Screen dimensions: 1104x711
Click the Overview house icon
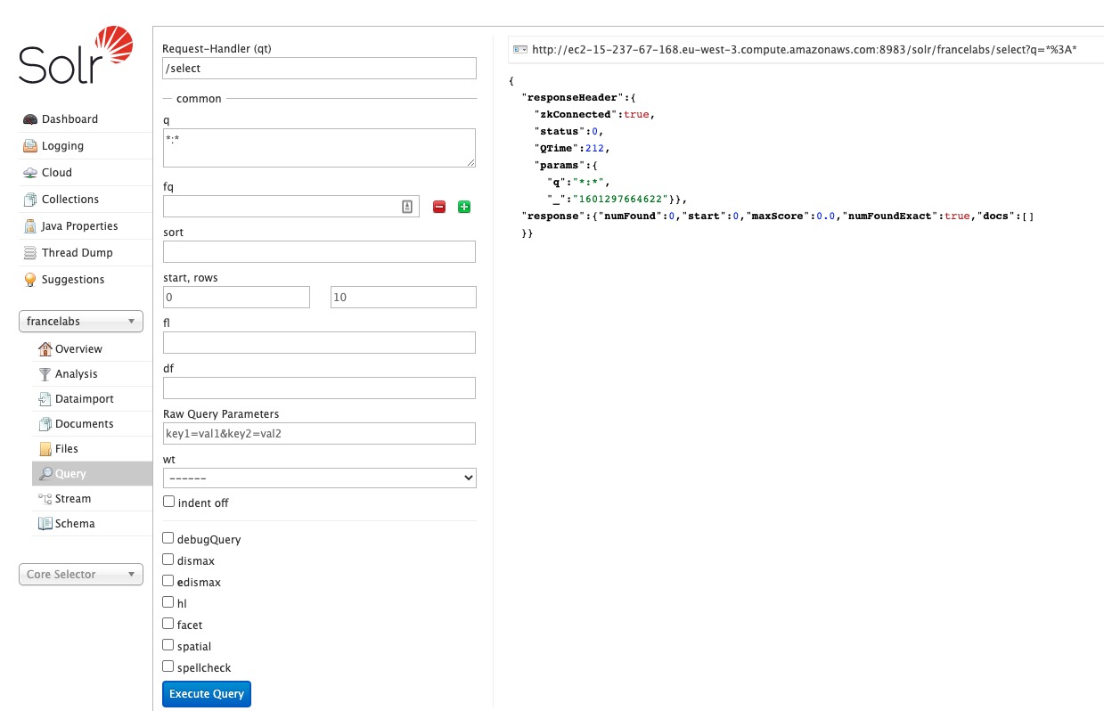pos(45,349)
